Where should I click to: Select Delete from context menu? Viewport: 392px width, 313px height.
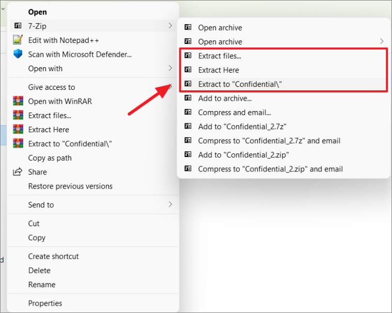pyautogui.click(x=93, y=270)
